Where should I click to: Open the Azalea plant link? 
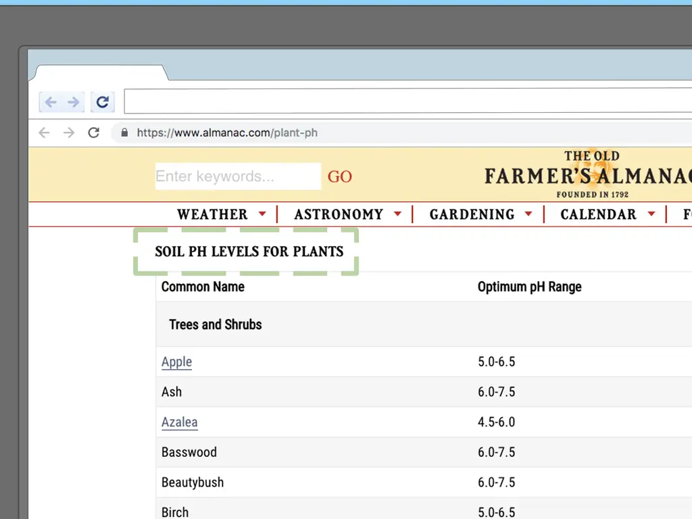tap(179, 422)
